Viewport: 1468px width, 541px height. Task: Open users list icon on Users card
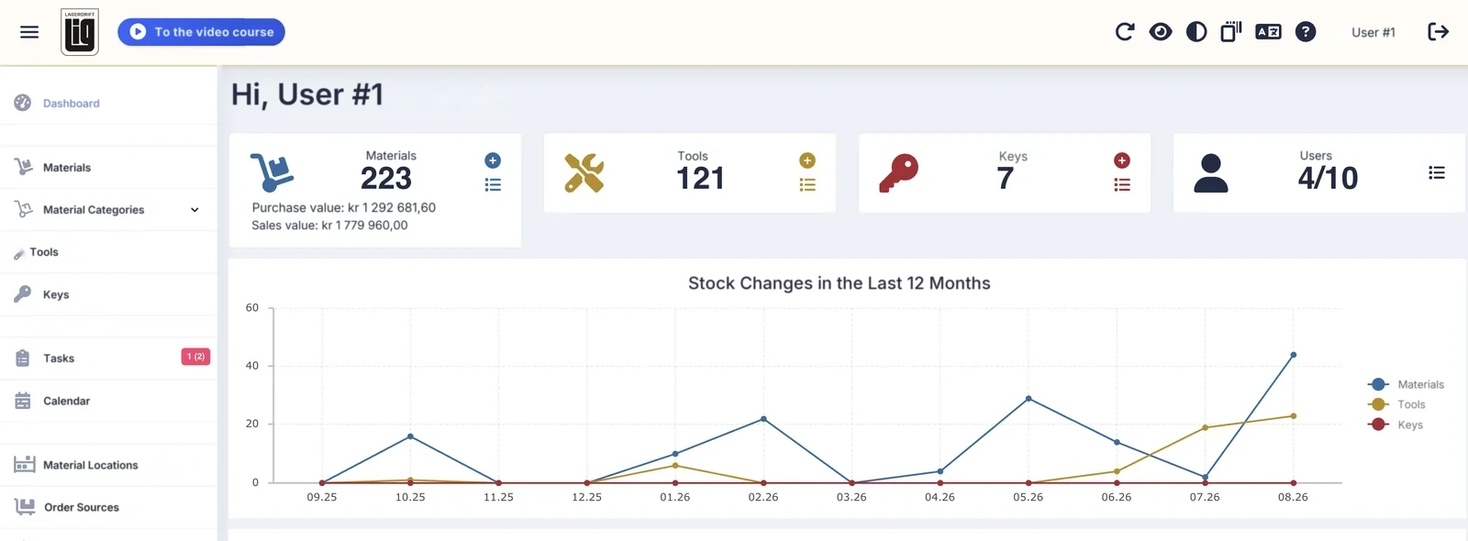(x=1437, y=172)
